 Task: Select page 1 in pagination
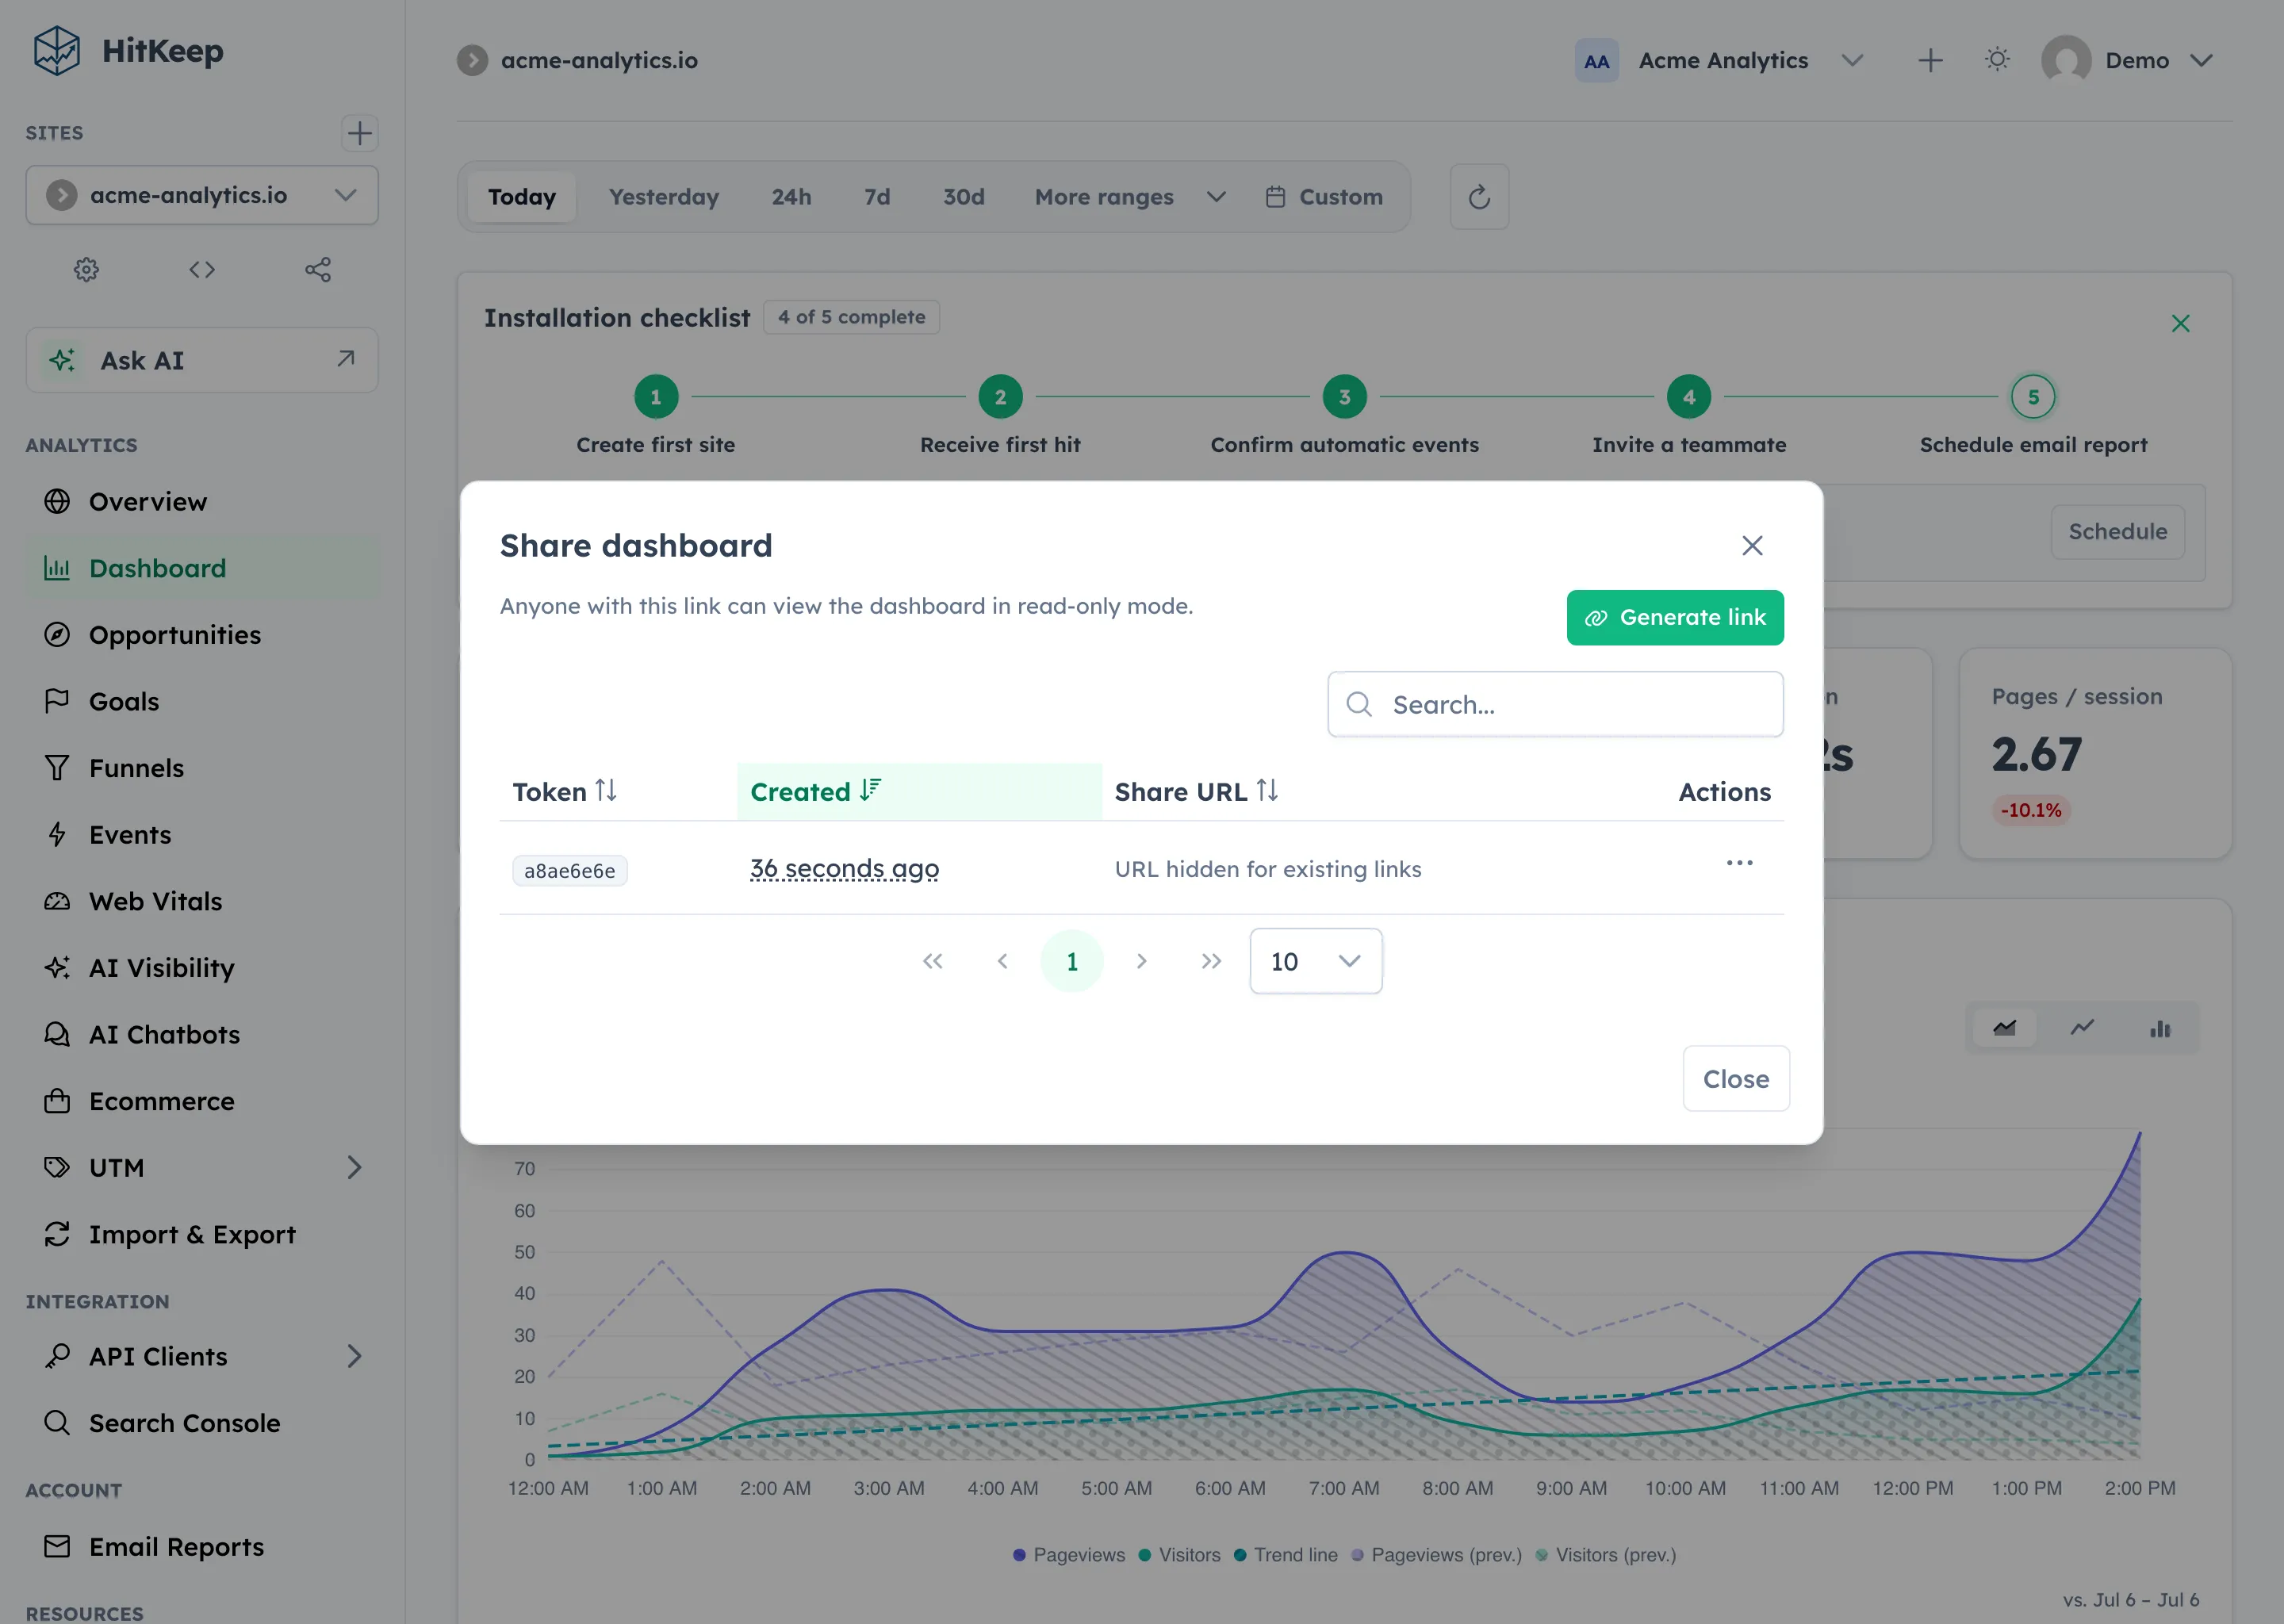[1072, 961]
